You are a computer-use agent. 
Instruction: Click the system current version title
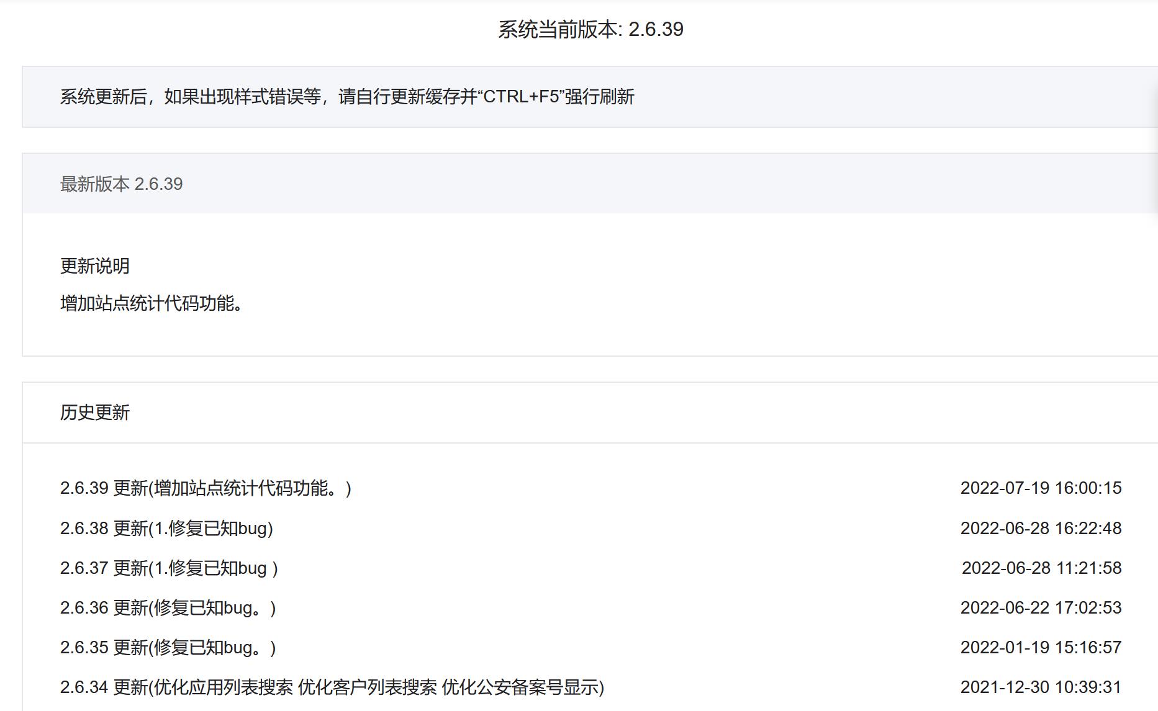click(590, 28)
